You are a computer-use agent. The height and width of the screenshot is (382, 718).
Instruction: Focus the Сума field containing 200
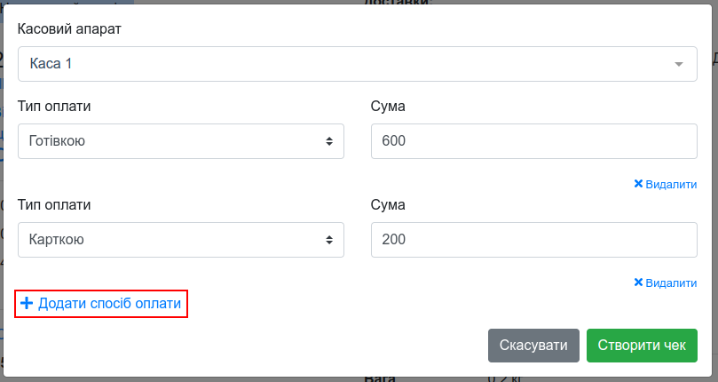coord(534,240)
